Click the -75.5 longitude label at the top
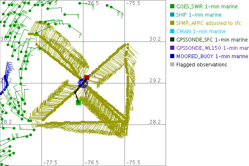The image size is (249, 166). 133,3
